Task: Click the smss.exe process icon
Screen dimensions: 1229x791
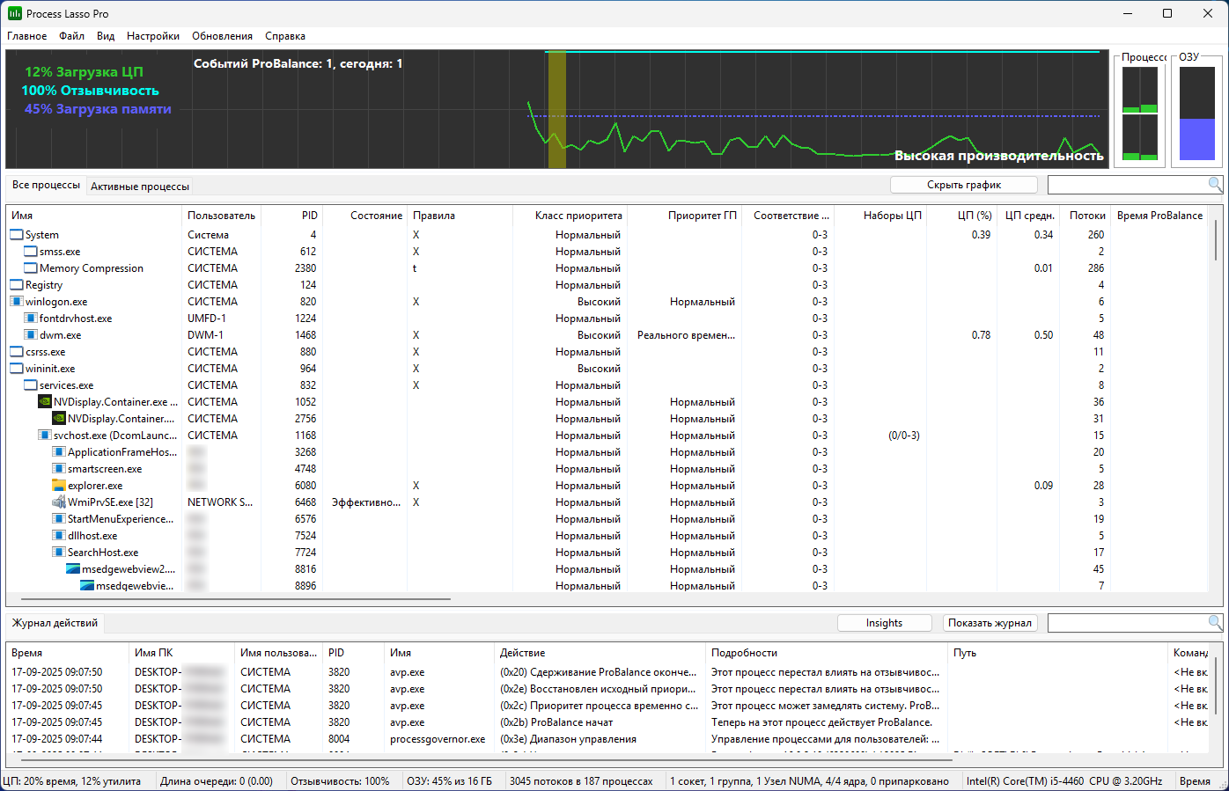Action: [31, 252]
